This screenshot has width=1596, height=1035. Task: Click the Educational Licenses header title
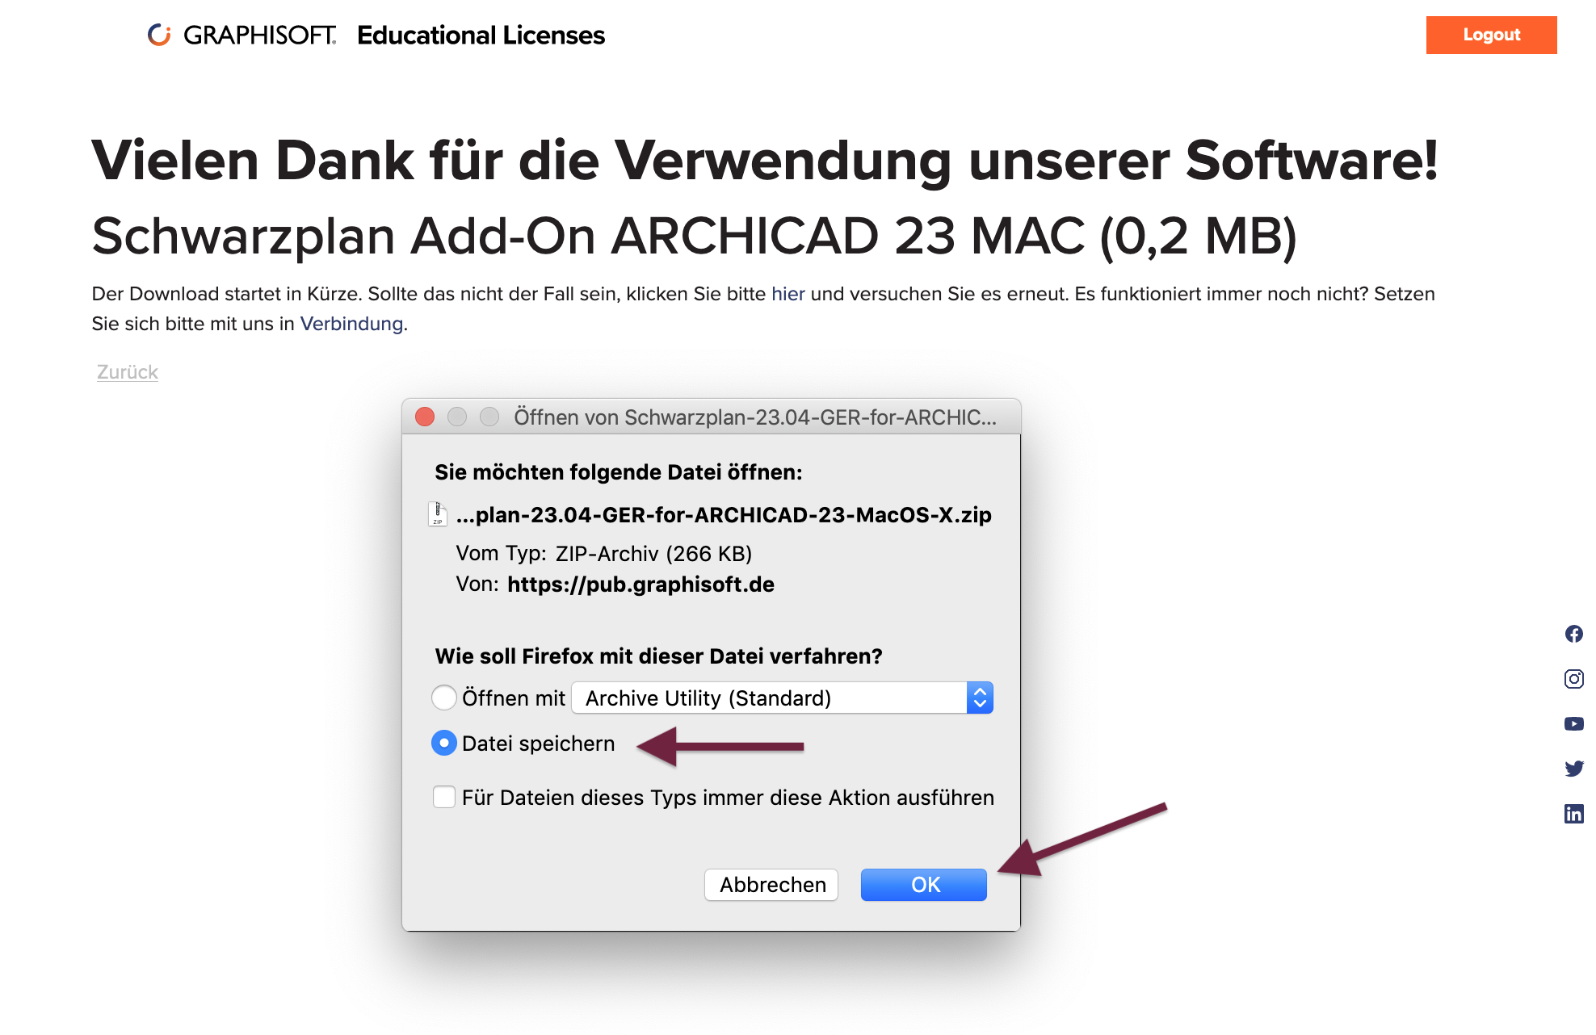click(481, 35)
